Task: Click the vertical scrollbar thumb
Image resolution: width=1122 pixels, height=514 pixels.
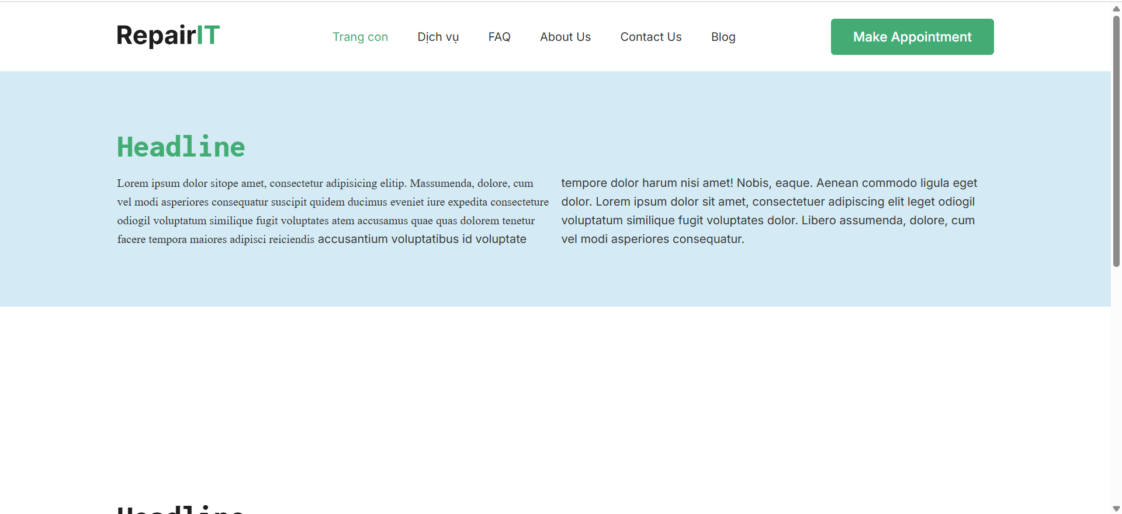Action: click(1116, 140)
